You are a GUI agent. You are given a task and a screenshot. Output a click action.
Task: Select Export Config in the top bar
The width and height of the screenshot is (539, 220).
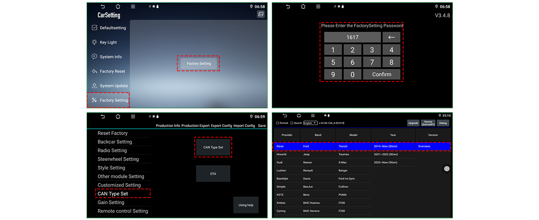point(221,126)
